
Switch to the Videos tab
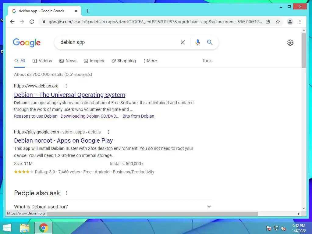pyautogui.click(x=42, y=61)
